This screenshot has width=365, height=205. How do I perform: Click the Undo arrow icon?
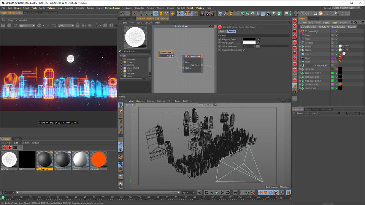coord(122,13)
